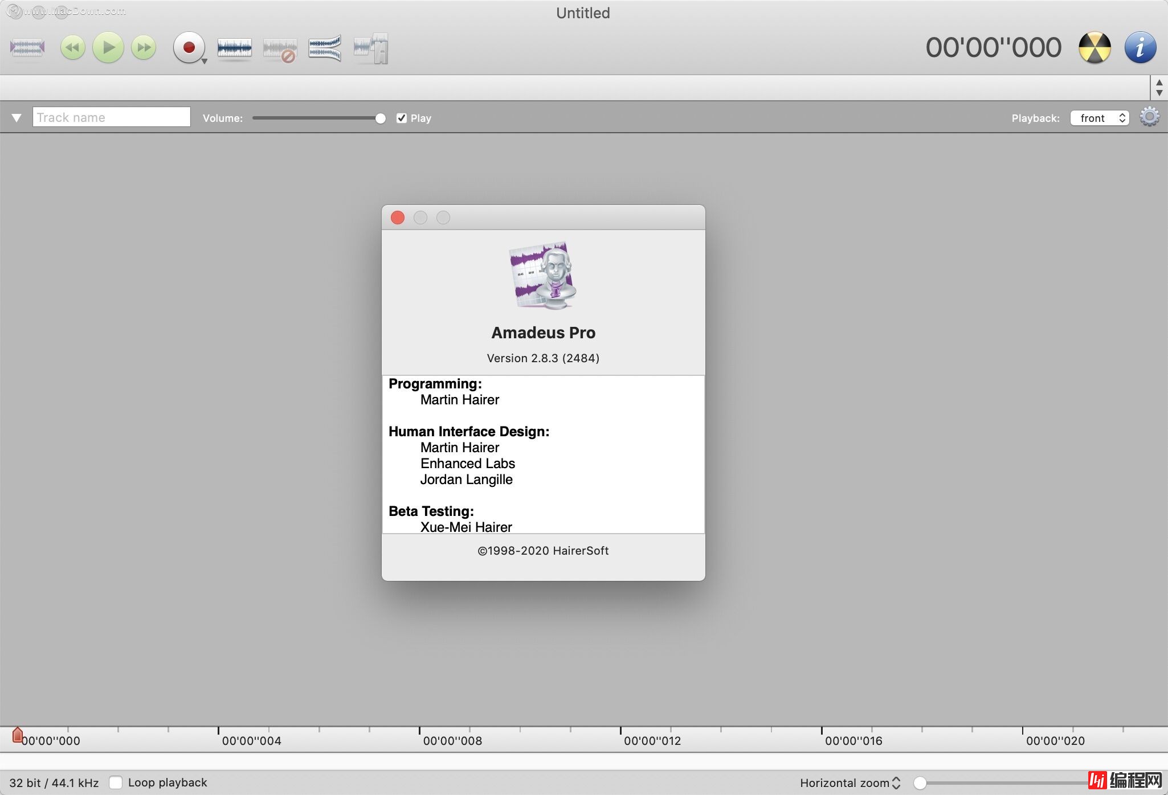Click the Fast Forward button
This screenshot has width=1168, height=795.
[x=144, y=48]
